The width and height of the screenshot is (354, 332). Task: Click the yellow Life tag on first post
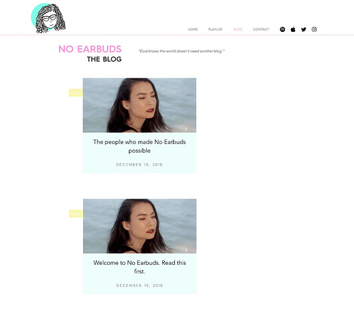pos(76,93)
